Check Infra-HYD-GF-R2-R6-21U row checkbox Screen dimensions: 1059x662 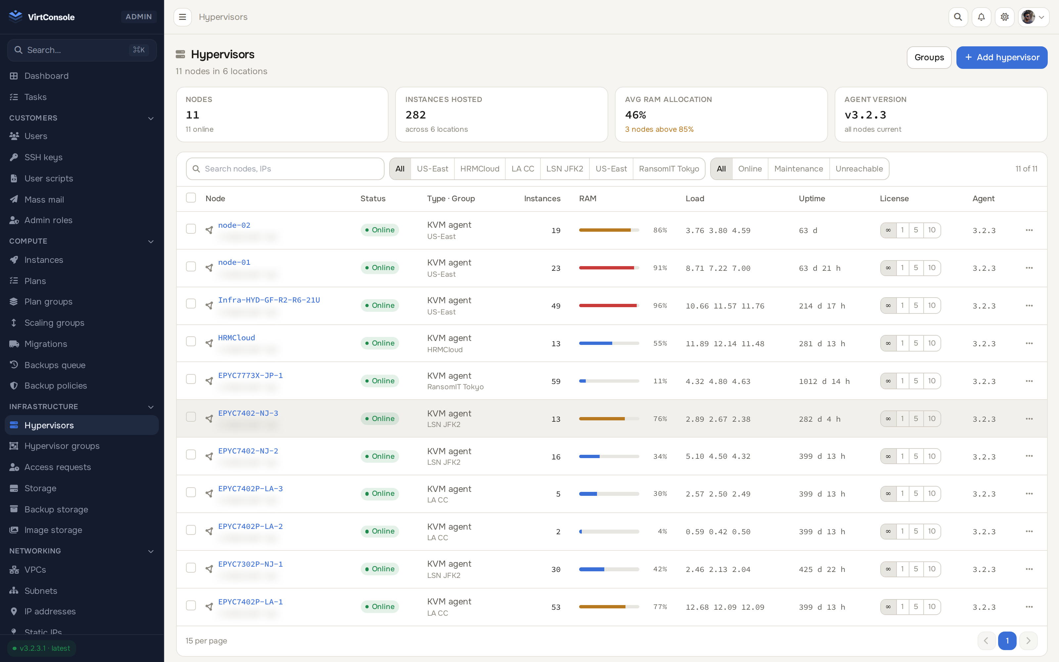[x=191, y=304]
